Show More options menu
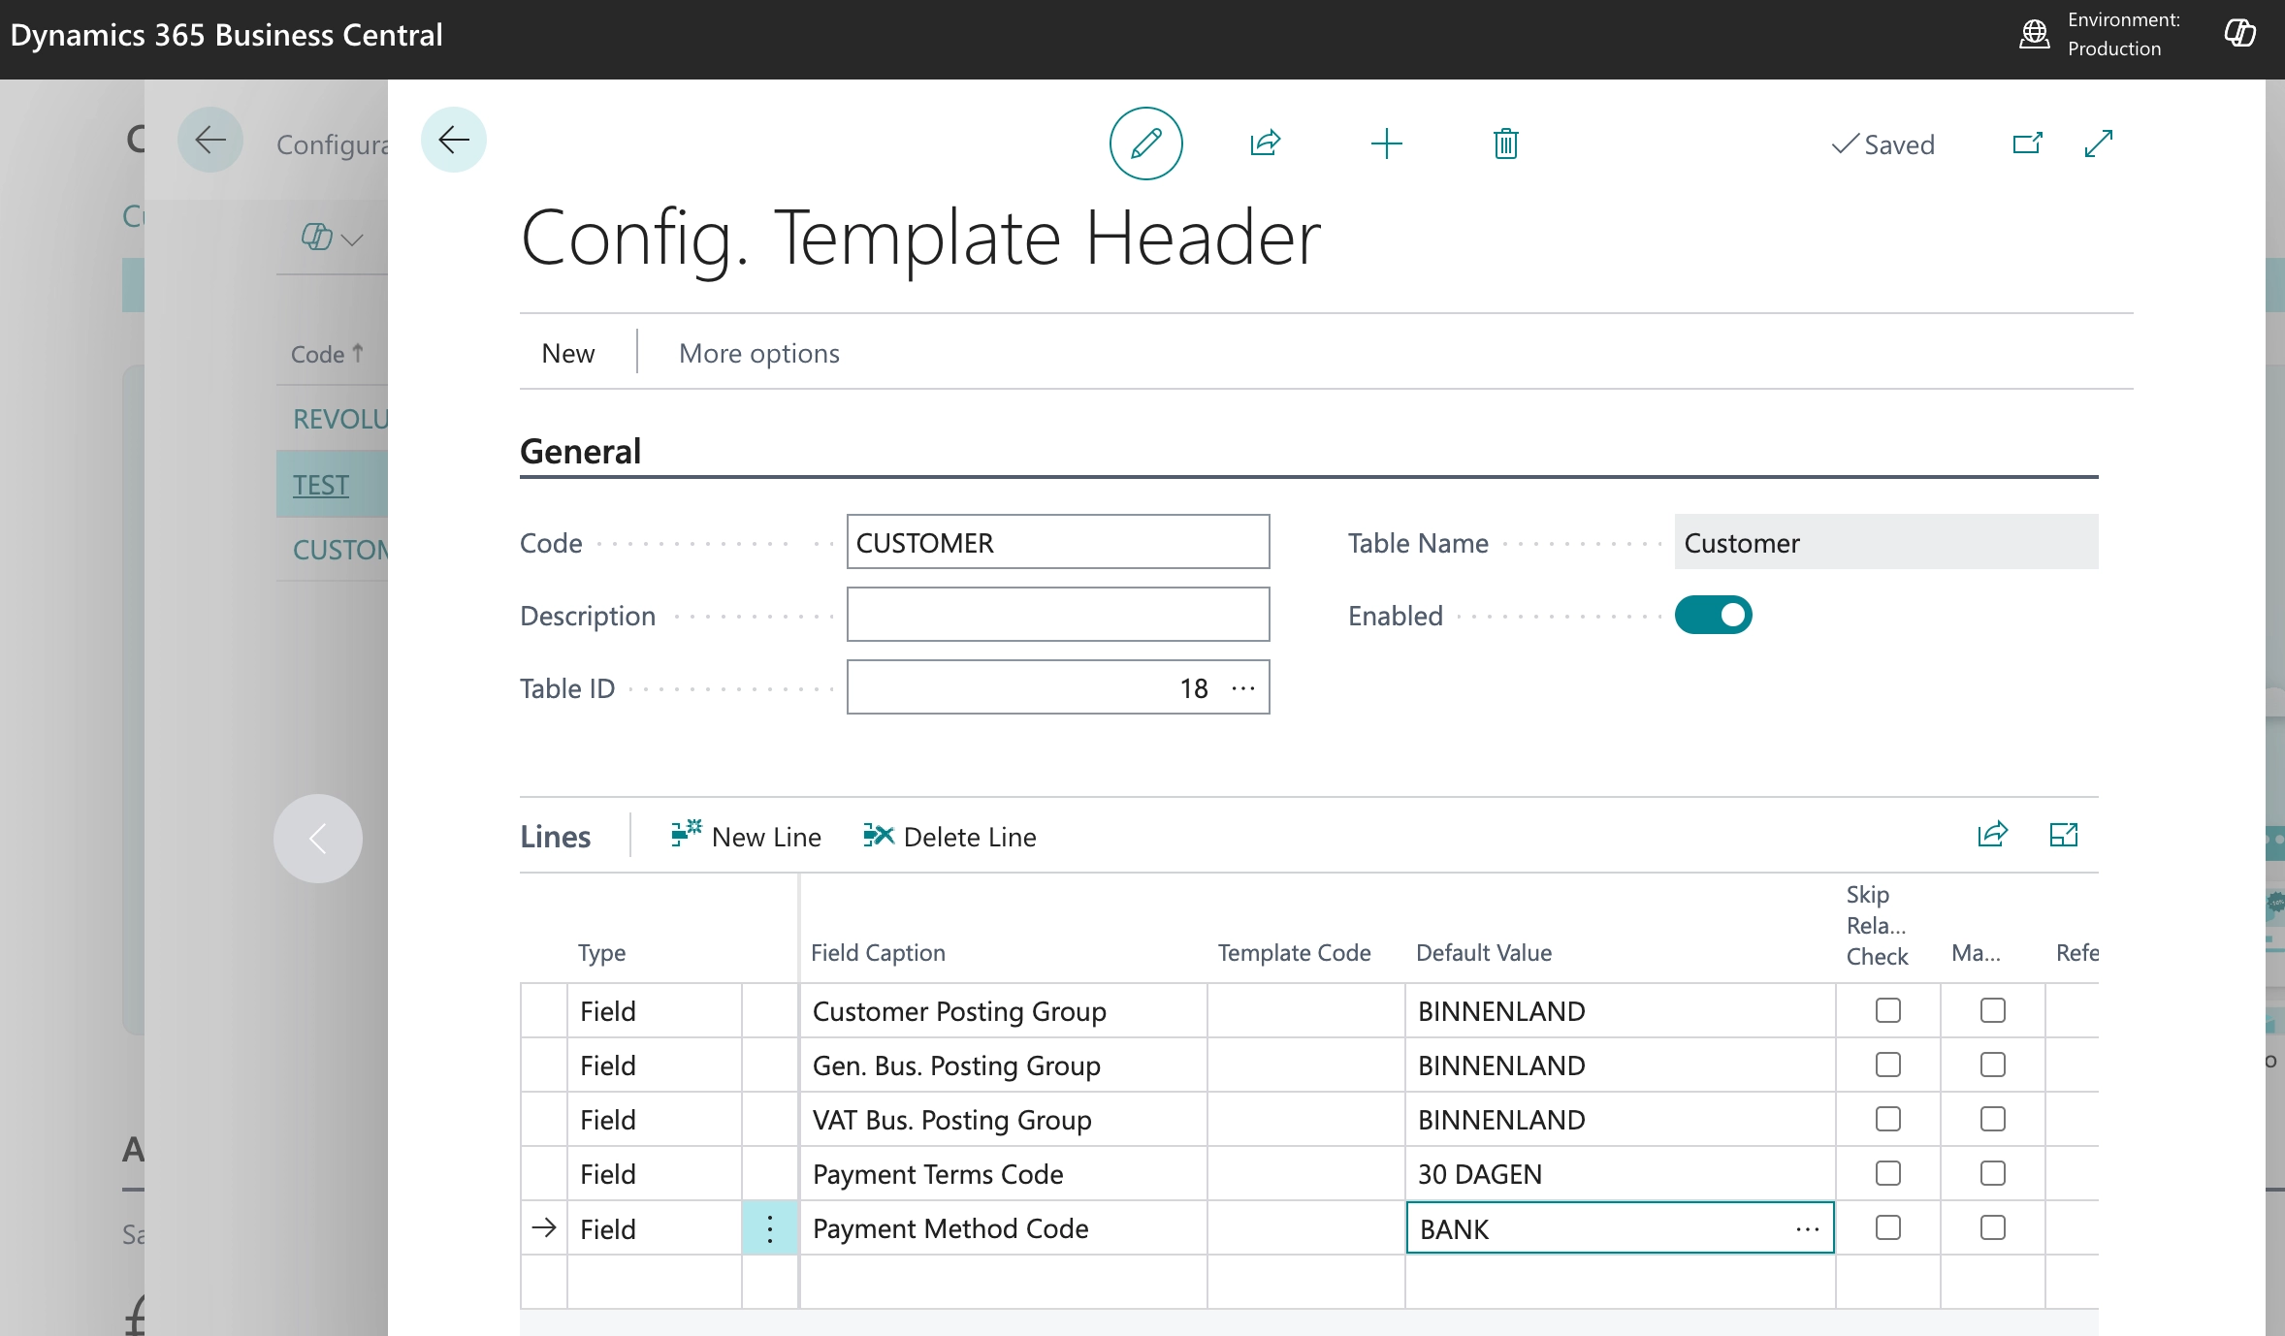The image size is (2285, 1336). tap(758, 353)
